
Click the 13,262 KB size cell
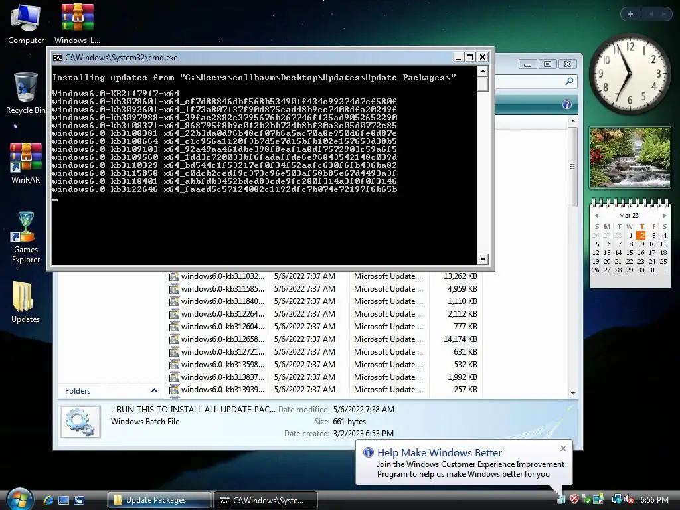click(460, 276)
